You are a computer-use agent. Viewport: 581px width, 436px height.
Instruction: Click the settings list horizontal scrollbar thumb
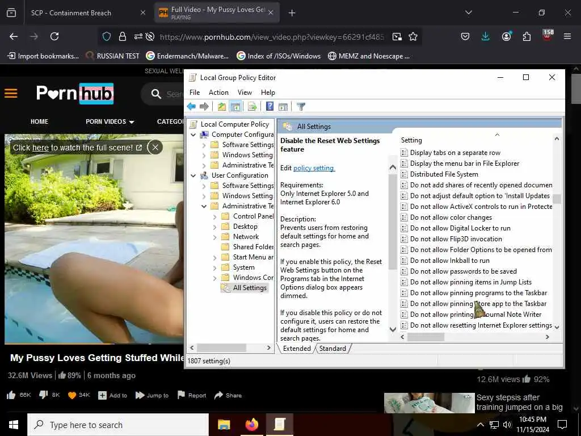[x=426, y=337]
